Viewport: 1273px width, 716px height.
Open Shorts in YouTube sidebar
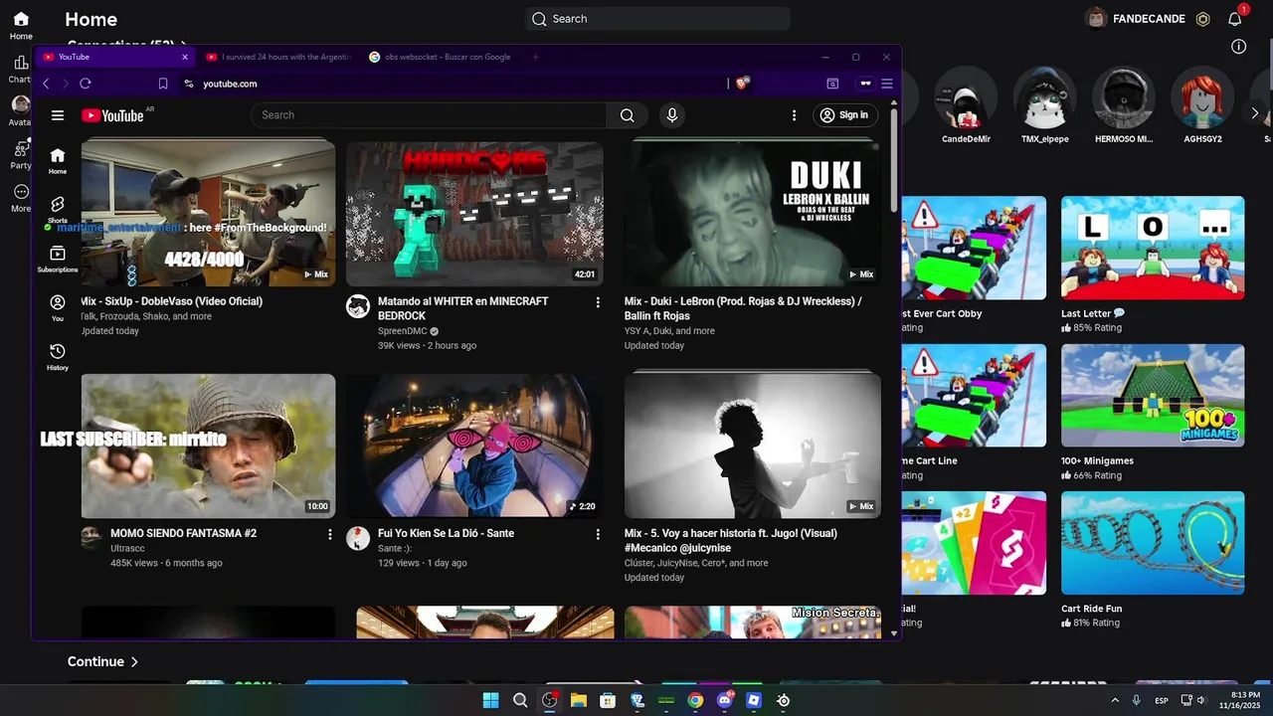[58, 210]
